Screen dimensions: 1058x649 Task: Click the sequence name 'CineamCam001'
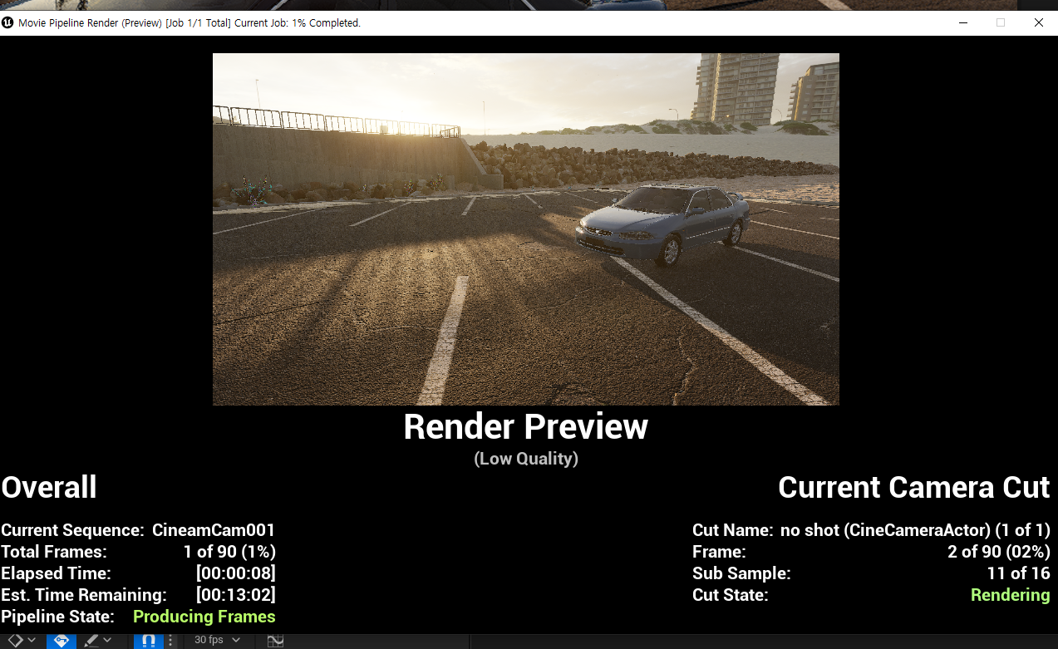pos(214,530)
